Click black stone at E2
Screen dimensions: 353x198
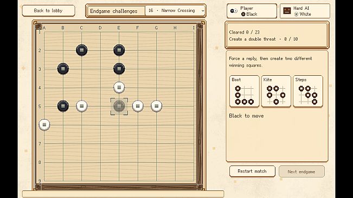pos(119,50)
